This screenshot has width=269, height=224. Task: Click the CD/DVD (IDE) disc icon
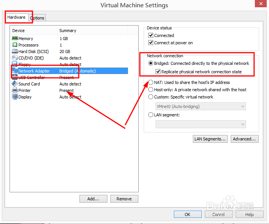click(15, 58)
